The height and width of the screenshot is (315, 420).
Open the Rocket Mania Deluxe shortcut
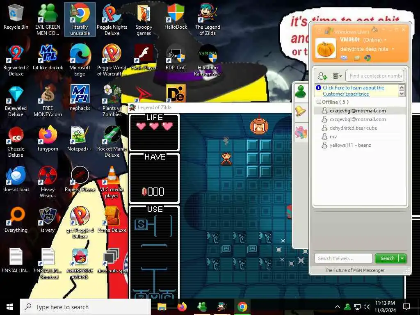112,142
